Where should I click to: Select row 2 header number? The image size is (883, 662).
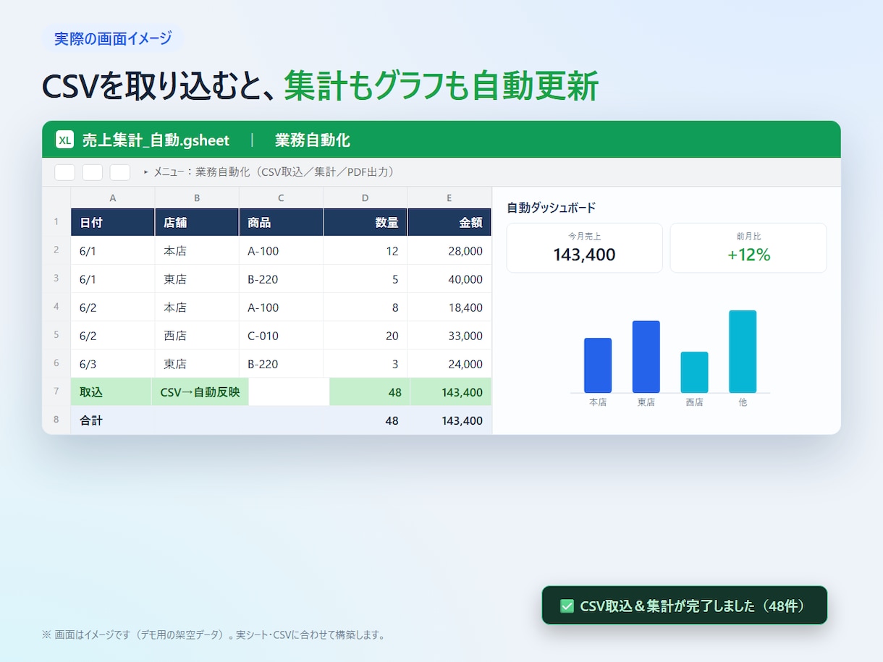(56, 250)
